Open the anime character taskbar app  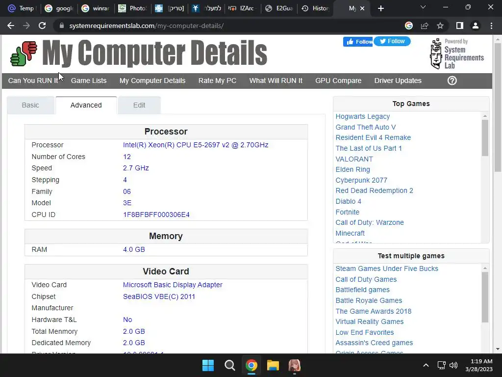pos(295,365)
